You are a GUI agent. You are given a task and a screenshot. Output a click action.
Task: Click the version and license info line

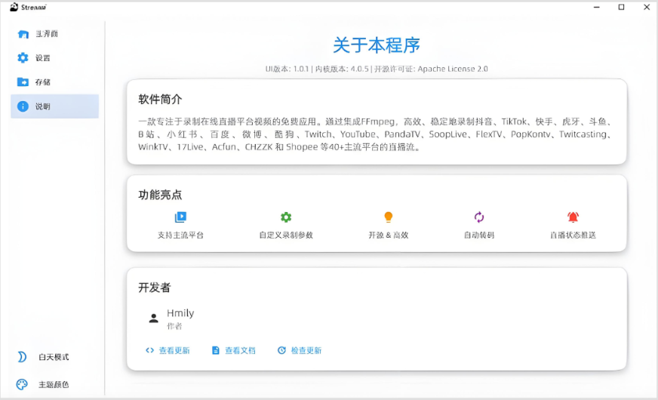tap(377, 69)
